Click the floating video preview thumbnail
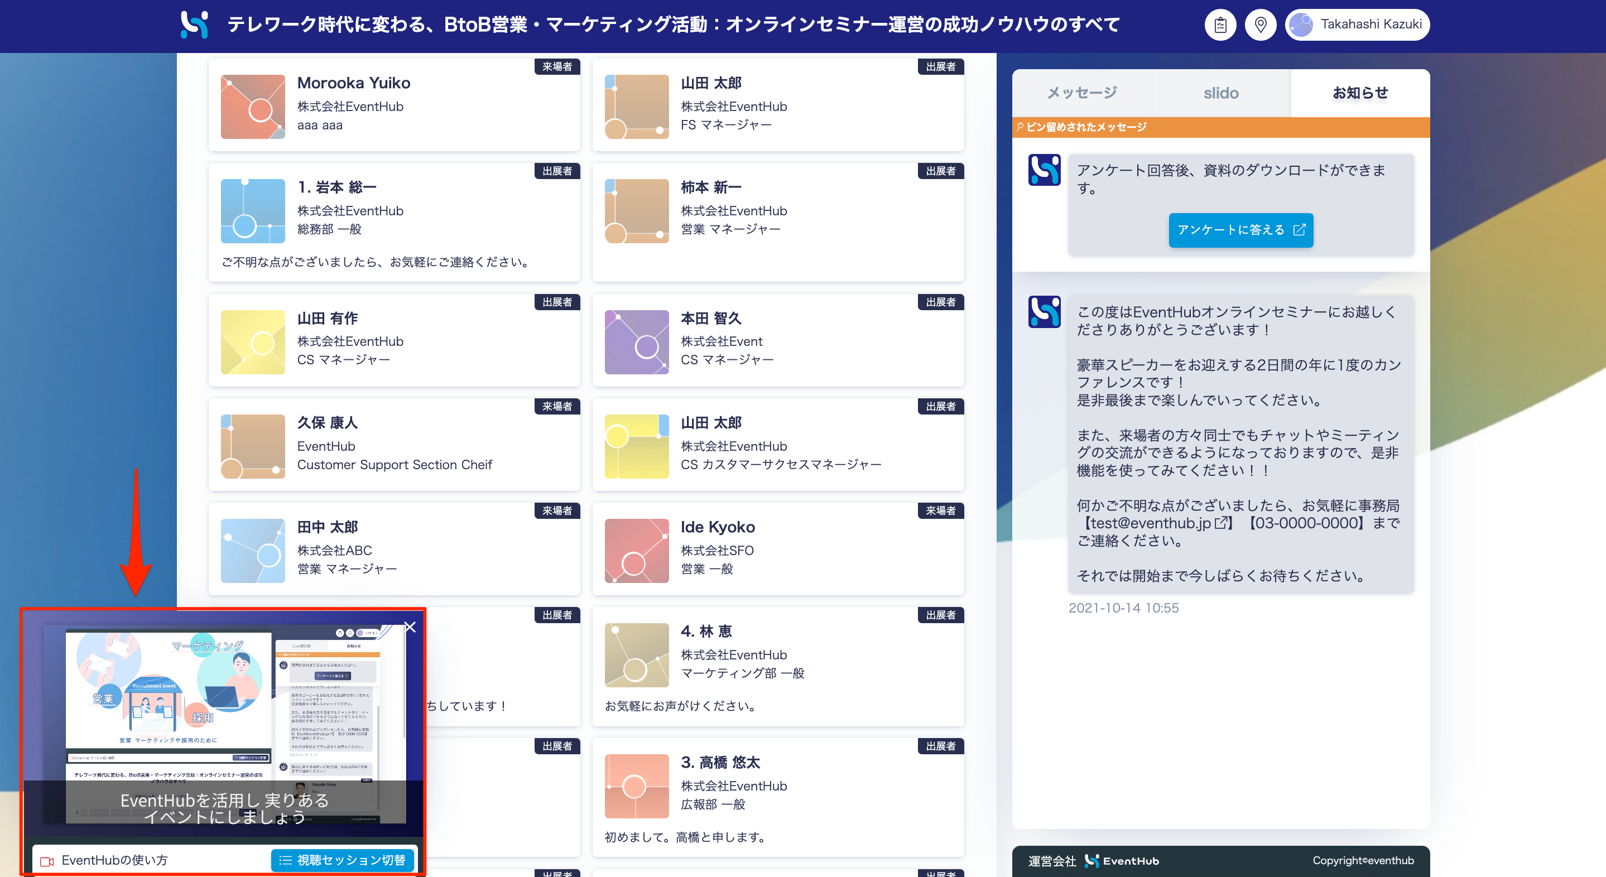 pyautogui.click(x=224, y=723)
